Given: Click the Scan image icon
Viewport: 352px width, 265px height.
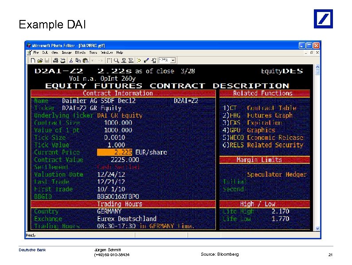Looking at the screenshot, I should click(x=63, y=60).
